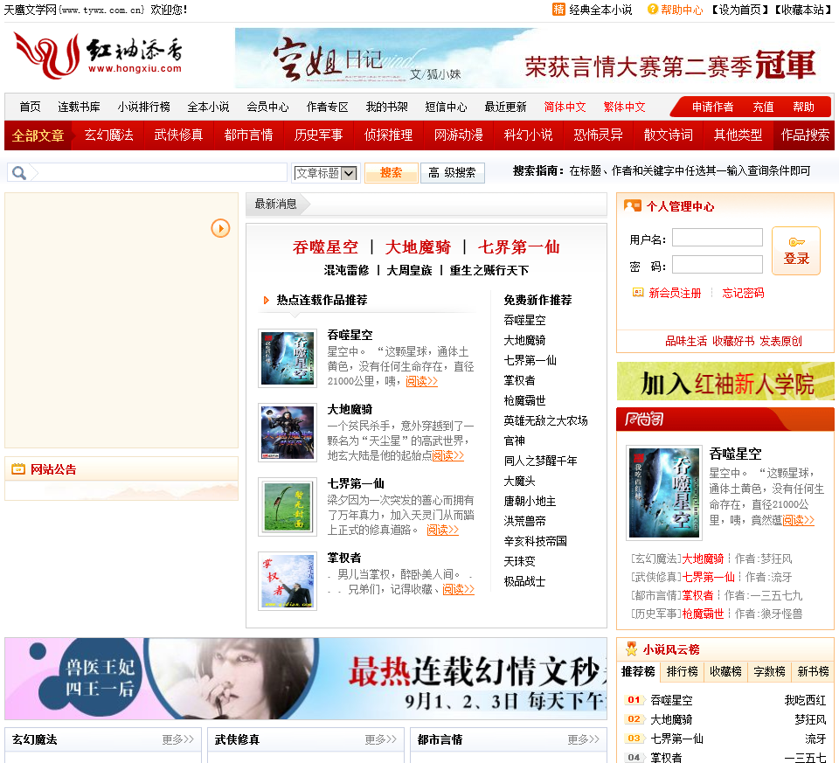
Task: Click the 设为首页 link
Action: pyautogui.click(x=740, y=10)
